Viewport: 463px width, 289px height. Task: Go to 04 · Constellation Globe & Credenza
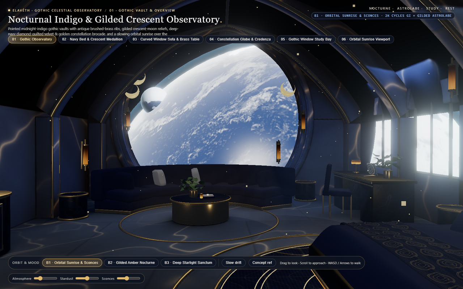coord(240,39)
